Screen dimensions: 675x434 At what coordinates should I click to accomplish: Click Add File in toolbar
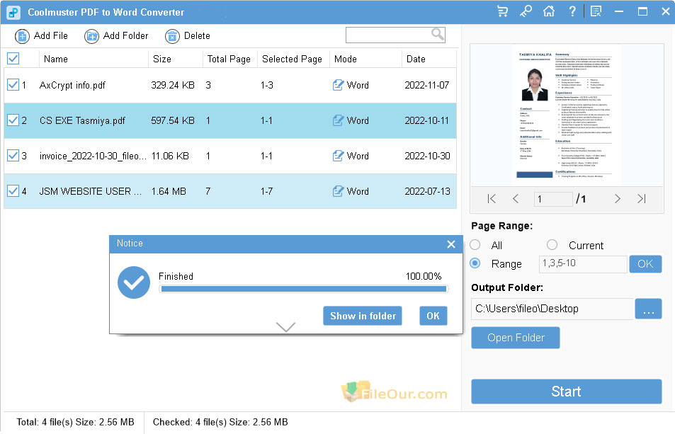pyautogui.click(x=42, y=36)
